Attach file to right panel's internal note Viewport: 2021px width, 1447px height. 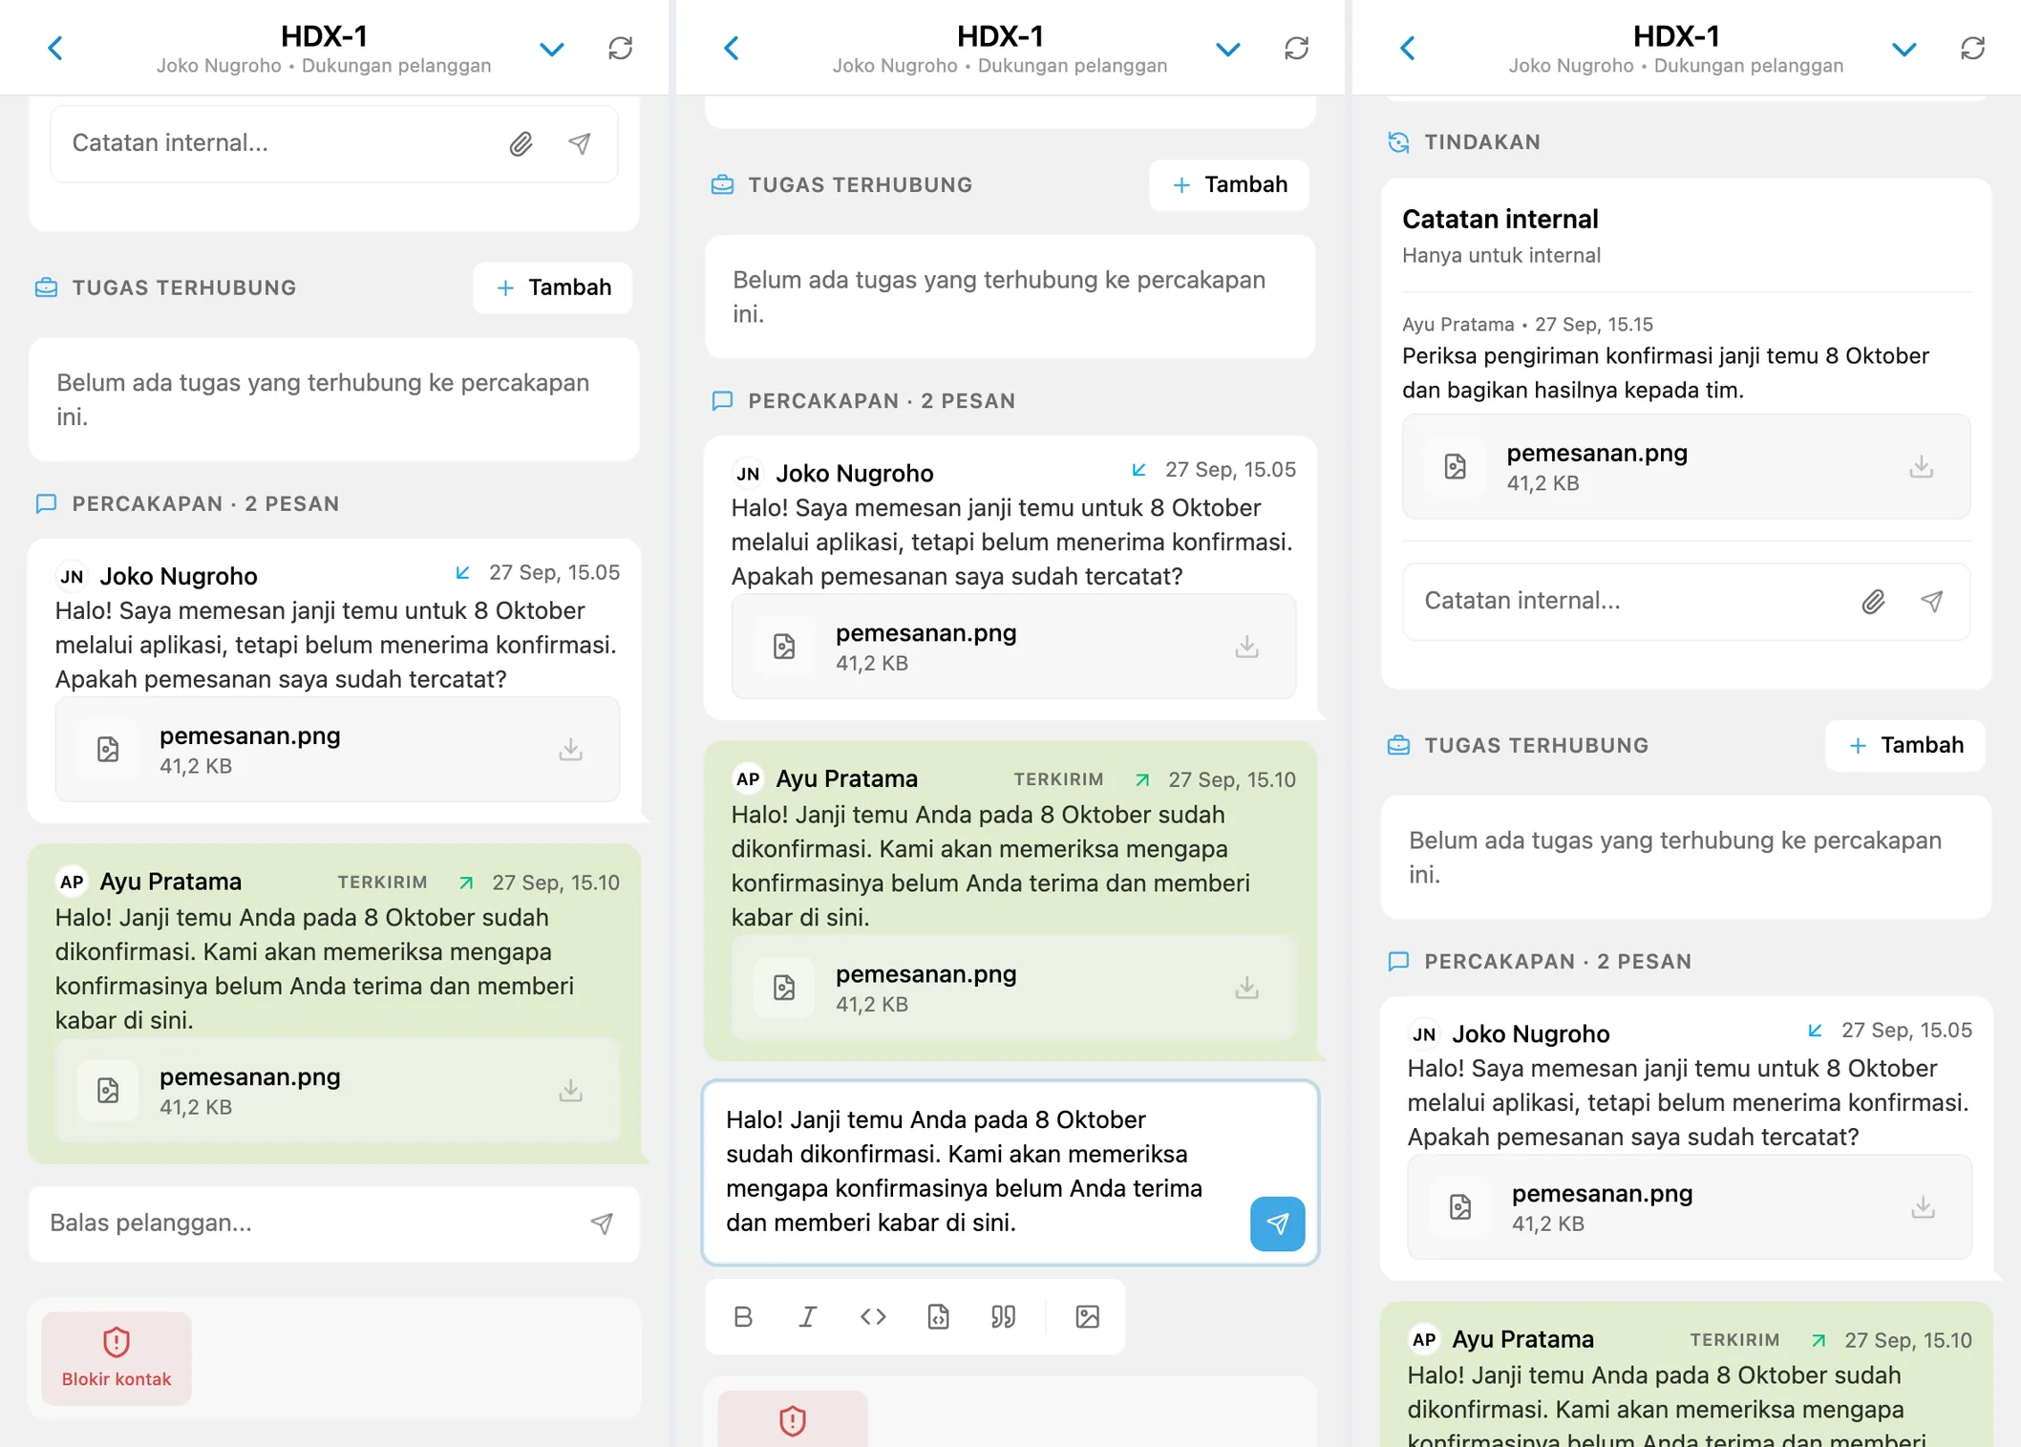(1873, 601)
